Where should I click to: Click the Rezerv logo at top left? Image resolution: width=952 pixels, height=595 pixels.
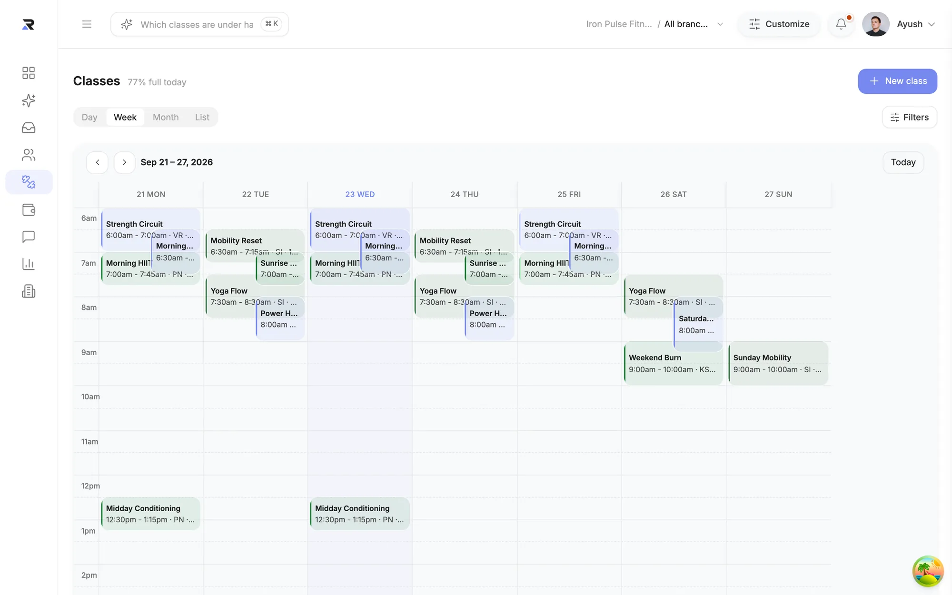[28, 24]
